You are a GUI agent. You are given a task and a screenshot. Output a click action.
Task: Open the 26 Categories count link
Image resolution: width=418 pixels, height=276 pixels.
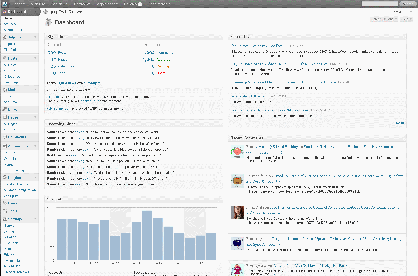click(x=62, y=66)
